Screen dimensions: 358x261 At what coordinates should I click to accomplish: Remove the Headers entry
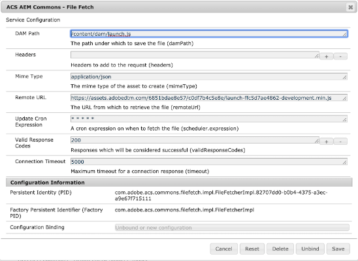click(x=340, y=56)
